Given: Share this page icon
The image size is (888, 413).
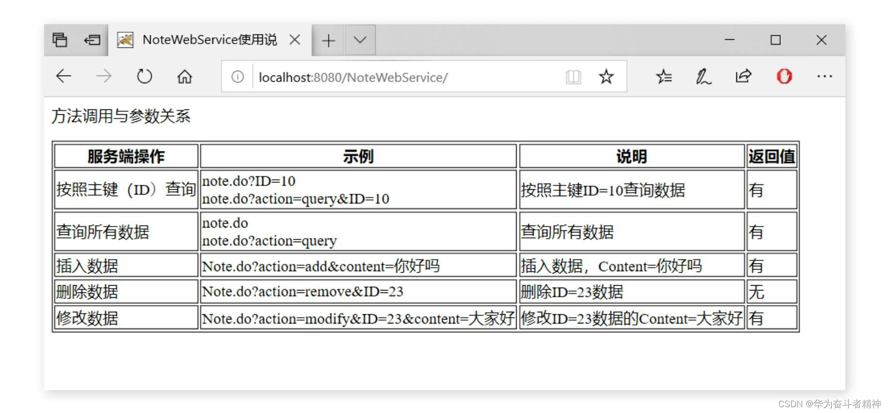Looking at the screenshot, I should (x=744, y=76).
